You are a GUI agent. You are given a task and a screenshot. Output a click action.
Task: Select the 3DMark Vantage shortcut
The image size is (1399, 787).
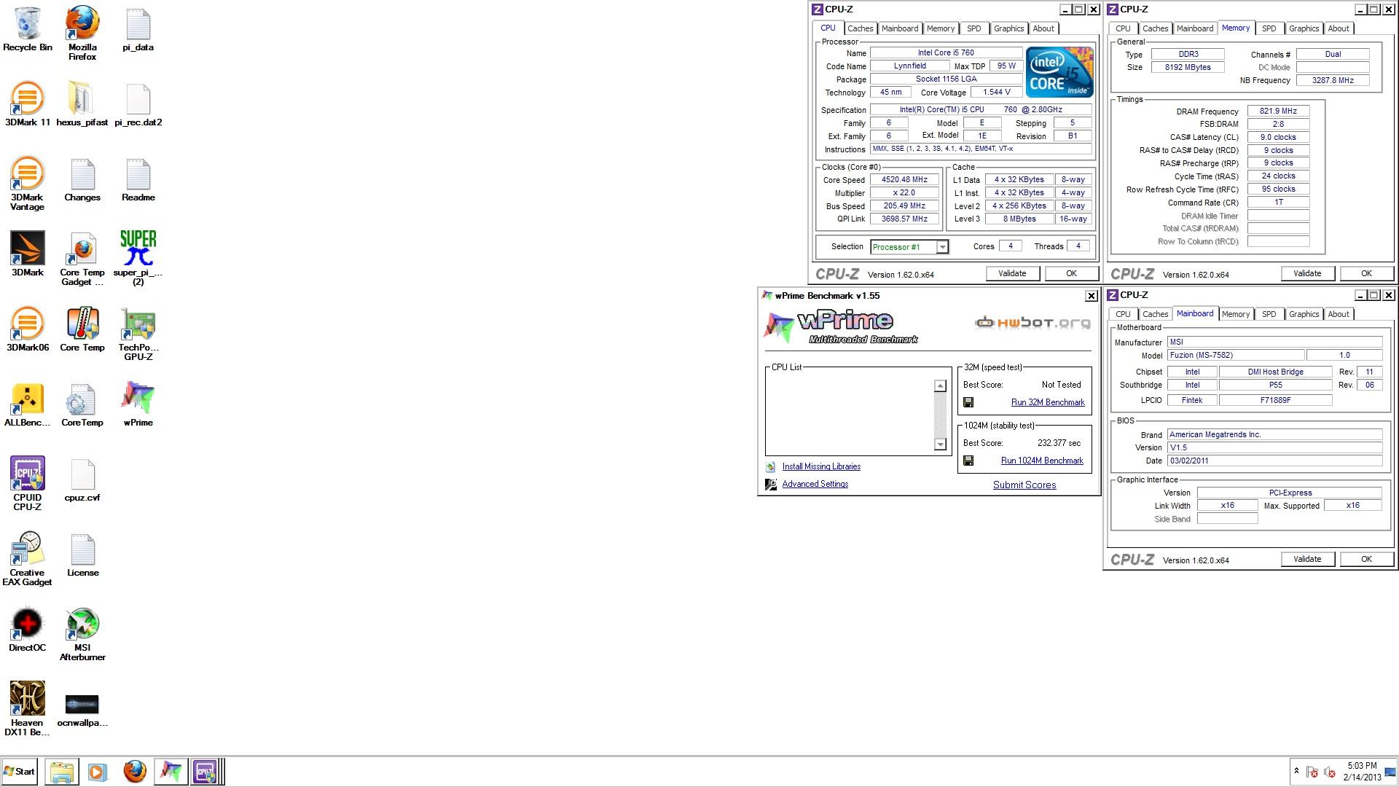click(27, 184)
